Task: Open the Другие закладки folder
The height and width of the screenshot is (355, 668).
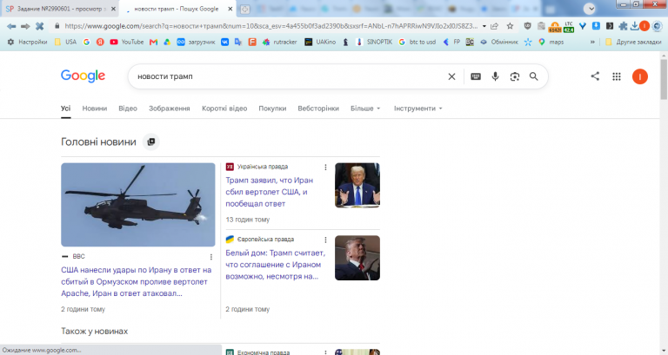Action: tap(633, 42)
